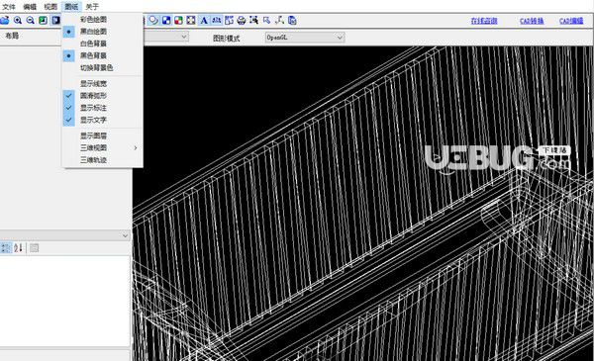Viewport: 594px width, 361px height.
Task: Expand the left panel collapsed dropdown bar
Action: point(65,235)
